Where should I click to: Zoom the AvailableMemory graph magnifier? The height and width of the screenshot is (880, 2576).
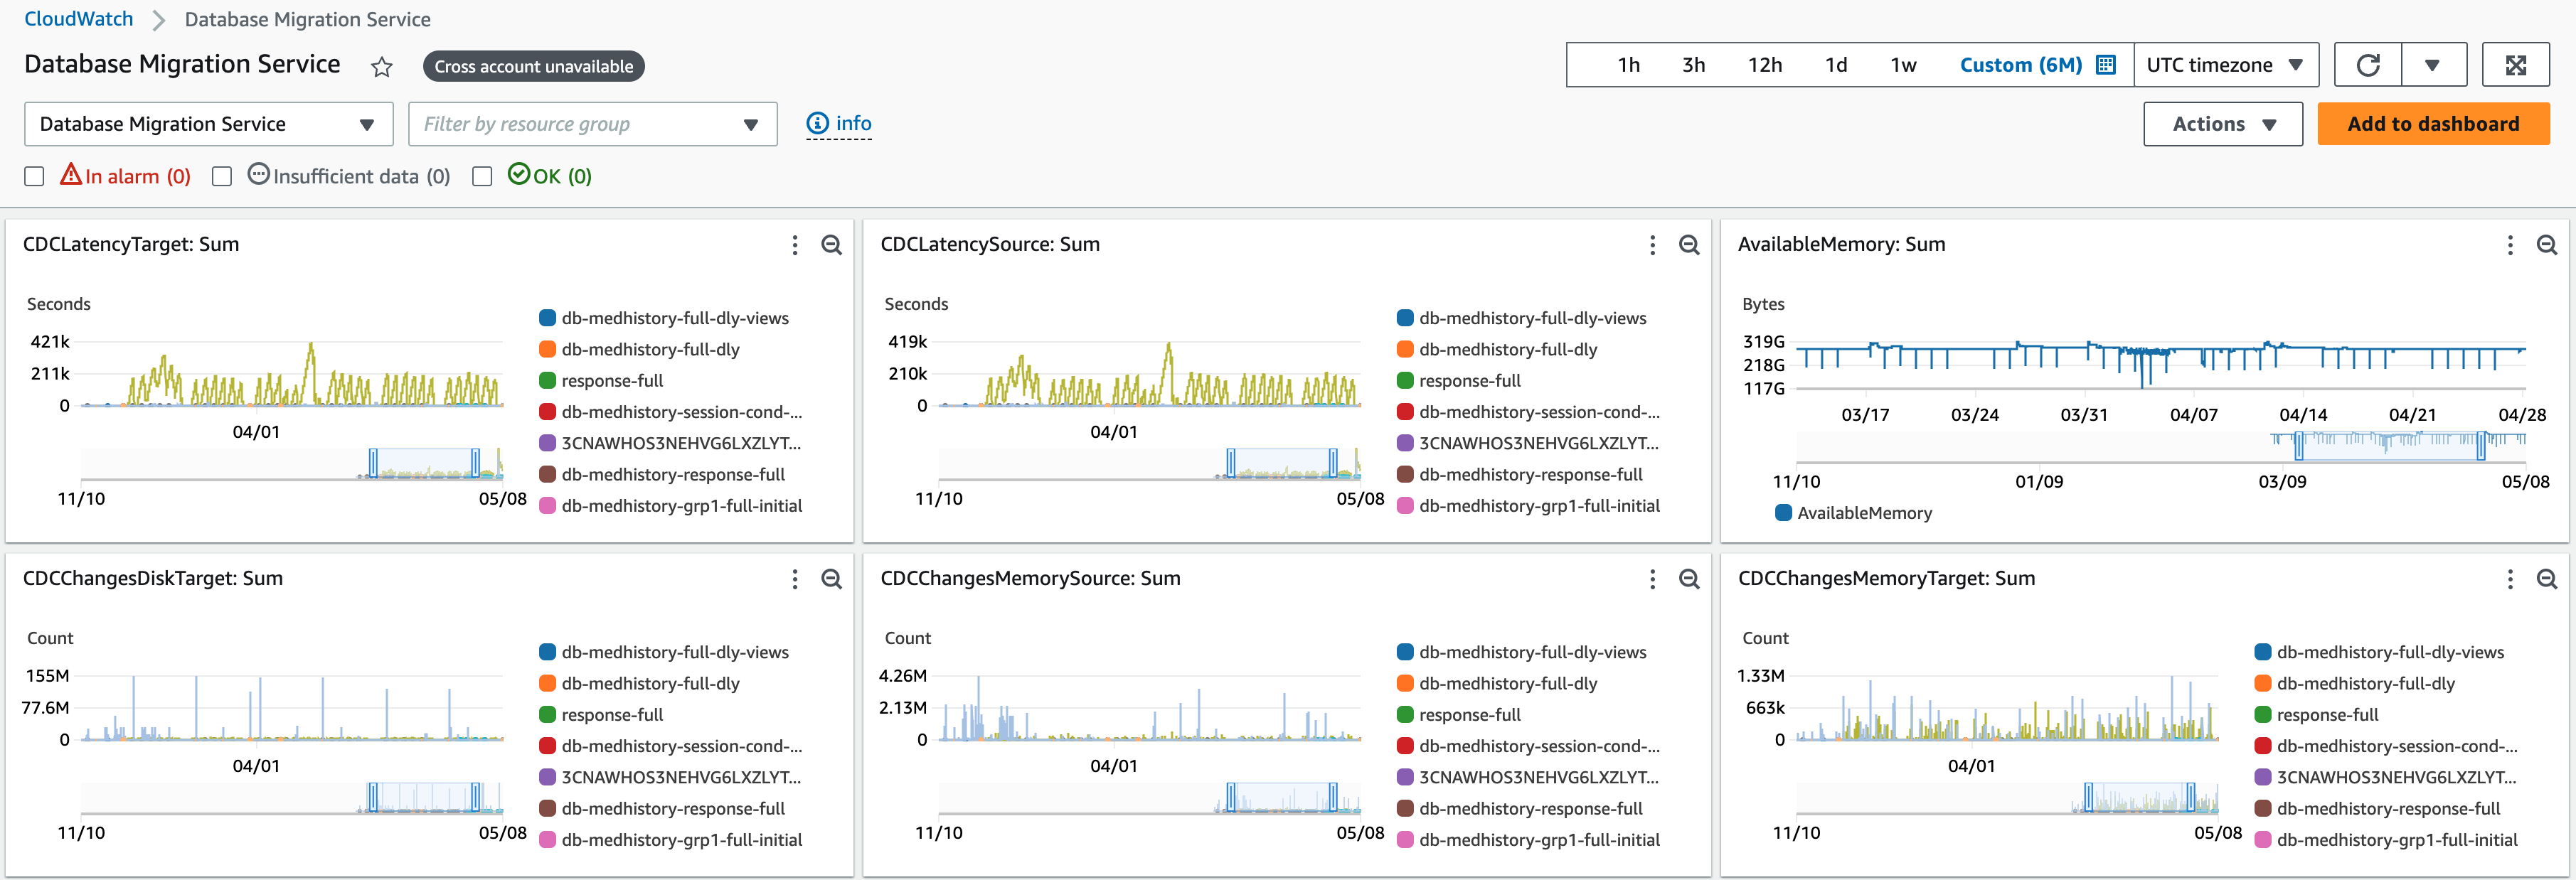coord(2546,245)
